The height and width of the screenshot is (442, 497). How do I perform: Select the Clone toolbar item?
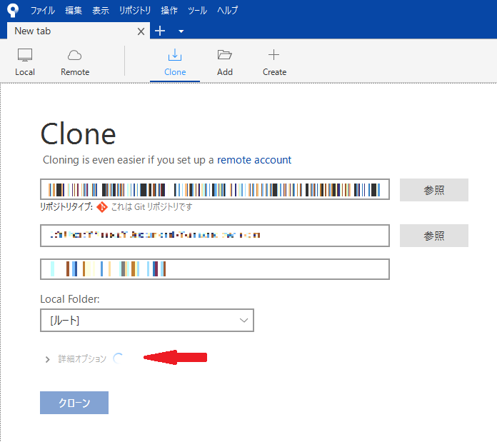[x=175, y=62]
